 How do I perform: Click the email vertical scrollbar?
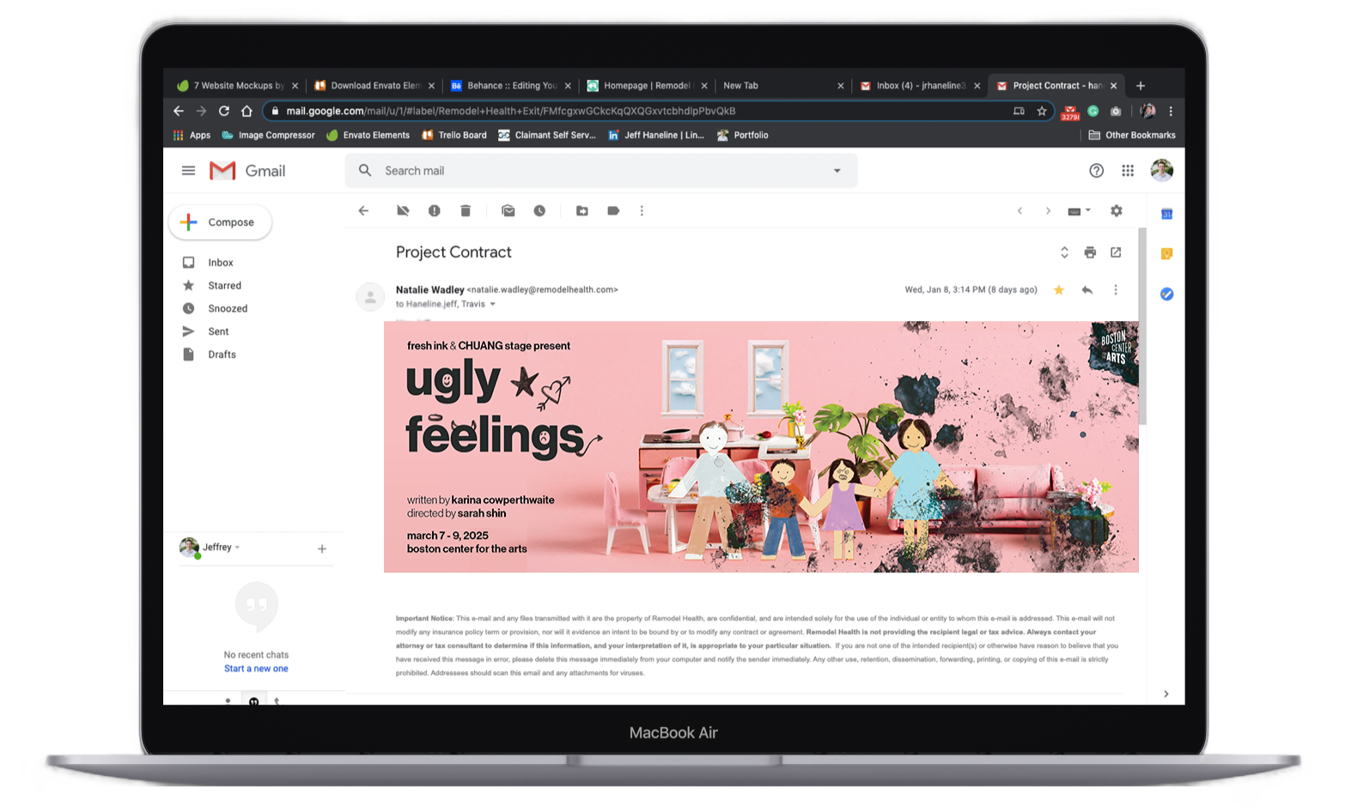(1142, 326)
